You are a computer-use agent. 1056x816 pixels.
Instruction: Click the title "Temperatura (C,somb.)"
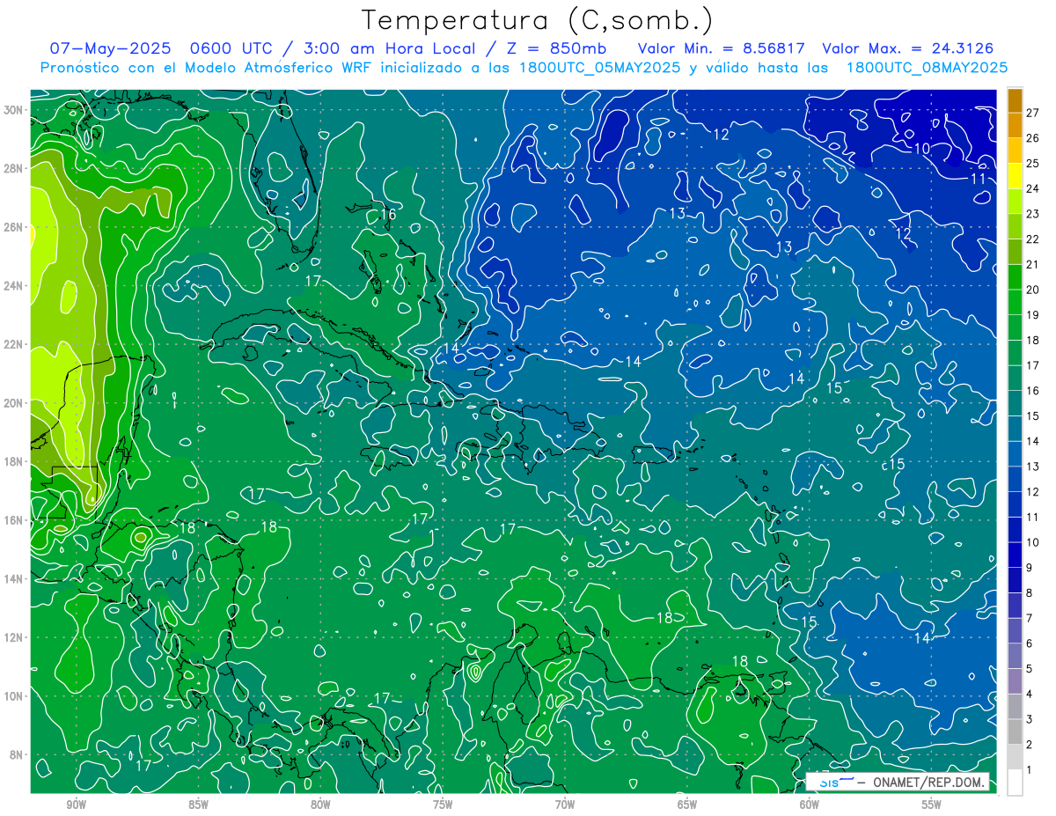coord(538,20)
